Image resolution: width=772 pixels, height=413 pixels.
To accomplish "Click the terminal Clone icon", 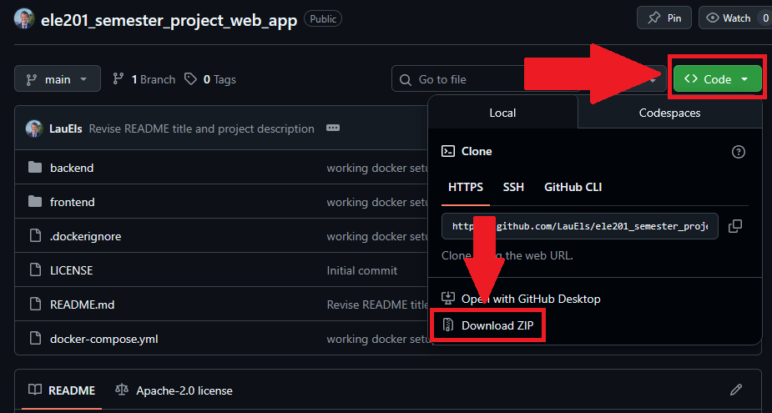I will [448, 151].
